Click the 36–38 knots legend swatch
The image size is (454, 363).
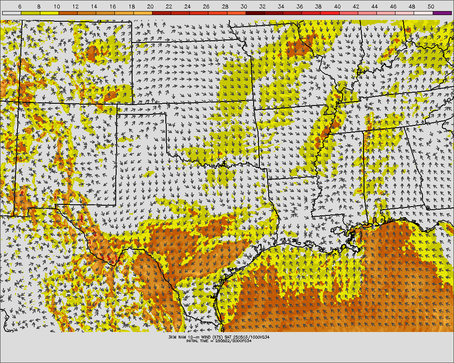311,13
